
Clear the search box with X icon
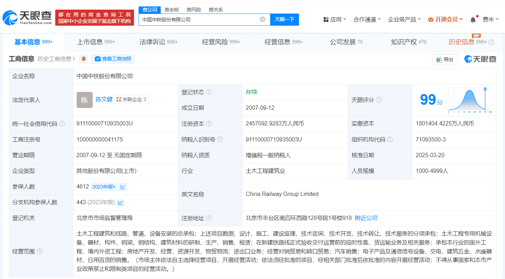click(263, 20)
